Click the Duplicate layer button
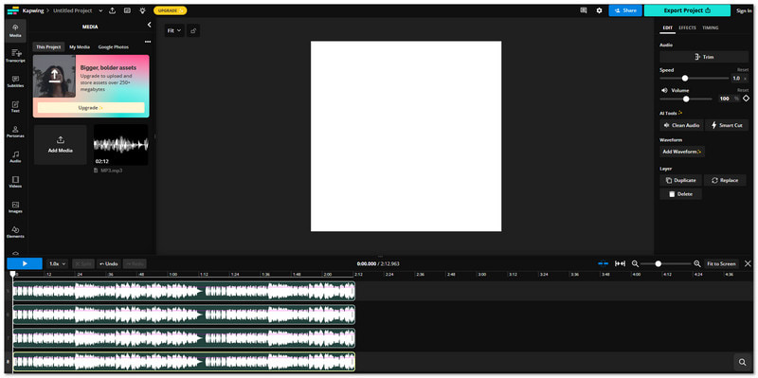The width and height of the screenshot is (758, 378). (680, 180)
